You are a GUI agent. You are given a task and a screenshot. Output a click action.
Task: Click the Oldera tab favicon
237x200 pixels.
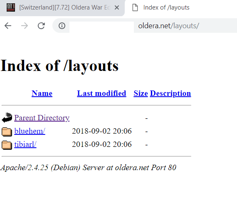(11, 7)
